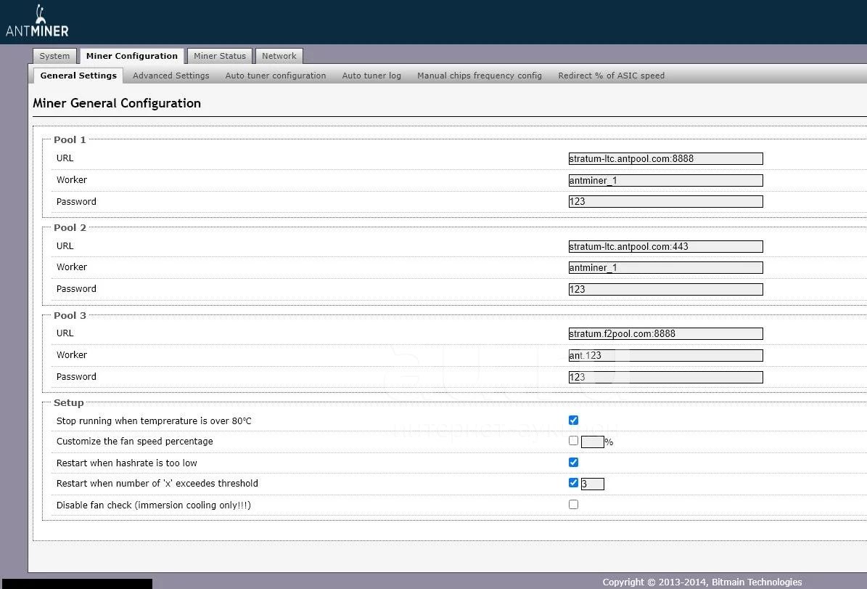The height and width of the screenshot is (589, 867).
Task: Open the Advanced Settings subtab
Action: [170, 76]
